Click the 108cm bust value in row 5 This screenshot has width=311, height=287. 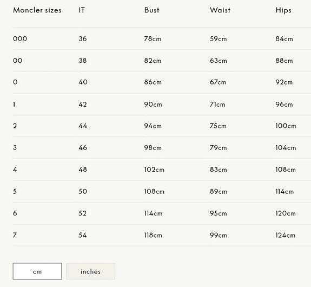[x=154, y=191]
